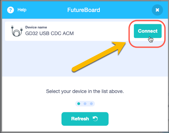Click the FutureBoard dialog title

[84, 10]
